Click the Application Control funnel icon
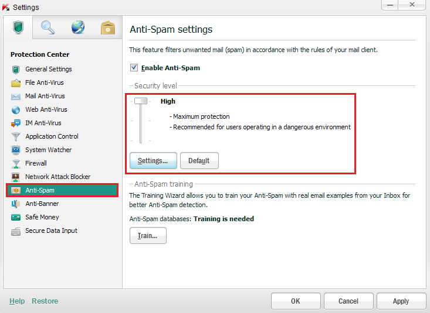430x313 pixels. click(16, 137)
